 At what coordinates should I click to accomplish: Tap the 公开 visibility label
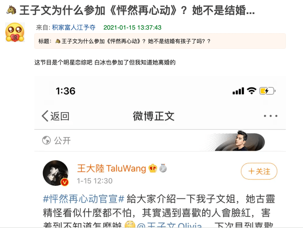(62, 141)
